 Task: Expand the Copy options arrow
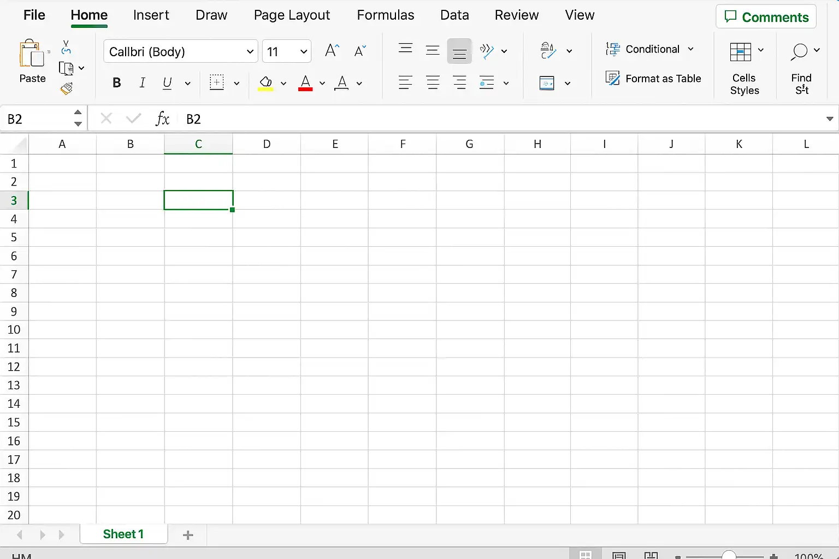pyautogui.click(x=81, y=68)
